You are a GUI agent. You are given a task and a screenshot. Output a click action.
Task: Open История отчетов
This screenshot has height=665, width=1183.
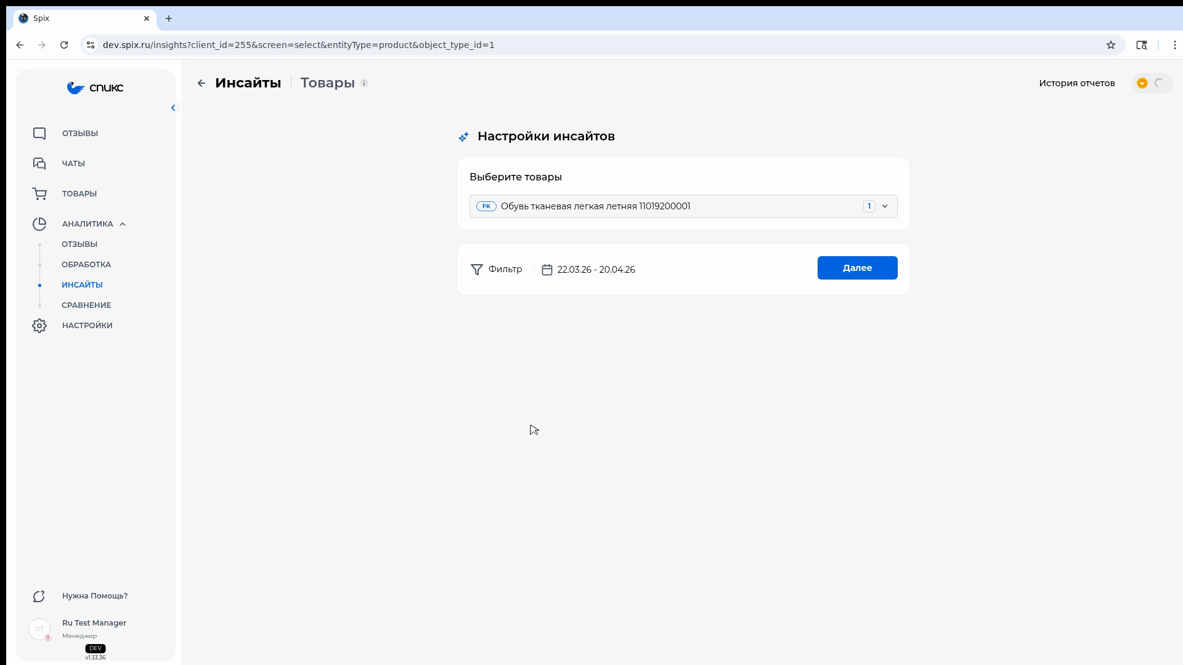(1076, 83)
